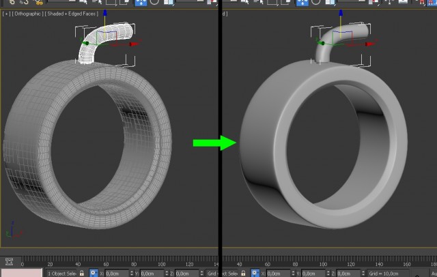Click frame 120 on the right timeline
This screenshot has height=277, width=437.
tap(351, 264)
